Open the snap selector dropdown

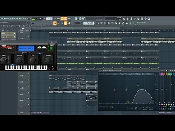pos(77,23)
